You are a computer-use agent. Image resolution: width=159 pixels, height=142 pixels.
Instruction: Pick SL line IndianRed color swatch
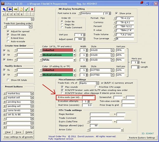[x=57, y=50]
